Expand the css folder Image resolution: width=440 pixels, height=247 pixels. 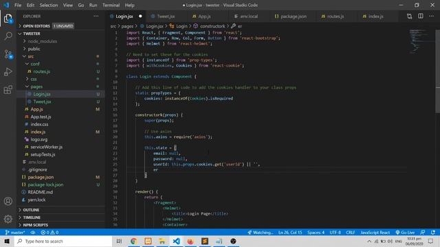pyautogui.click(x=61, y=79)
